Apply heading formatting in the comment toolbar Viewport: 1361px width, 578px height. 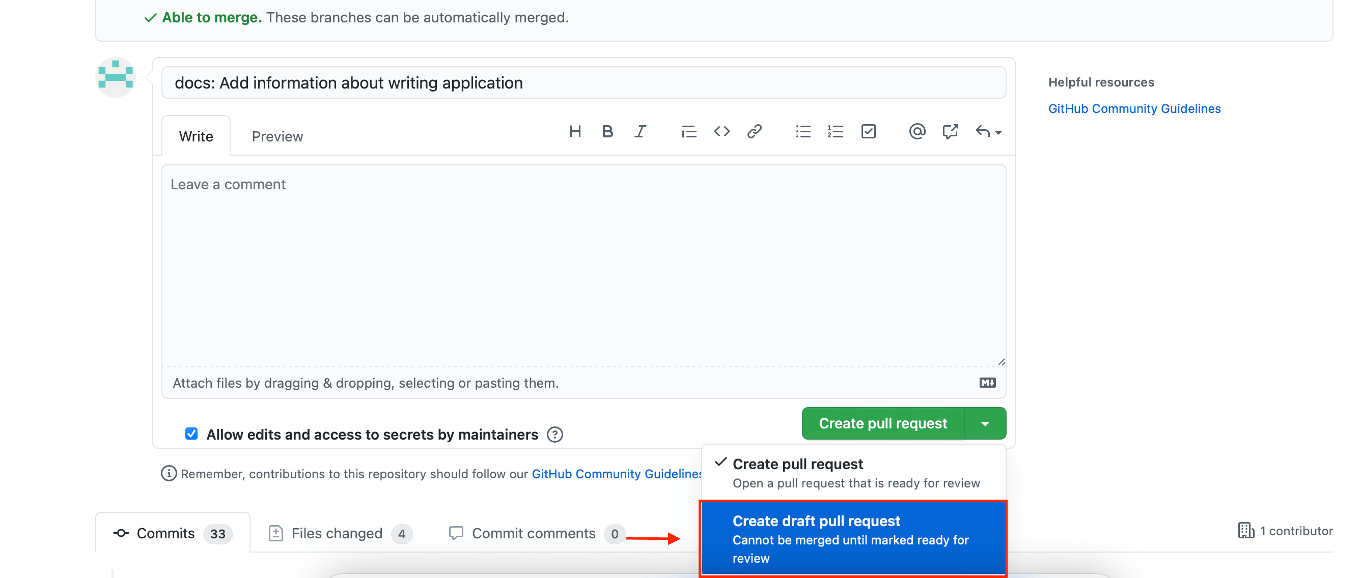click(x=575, y=131)
